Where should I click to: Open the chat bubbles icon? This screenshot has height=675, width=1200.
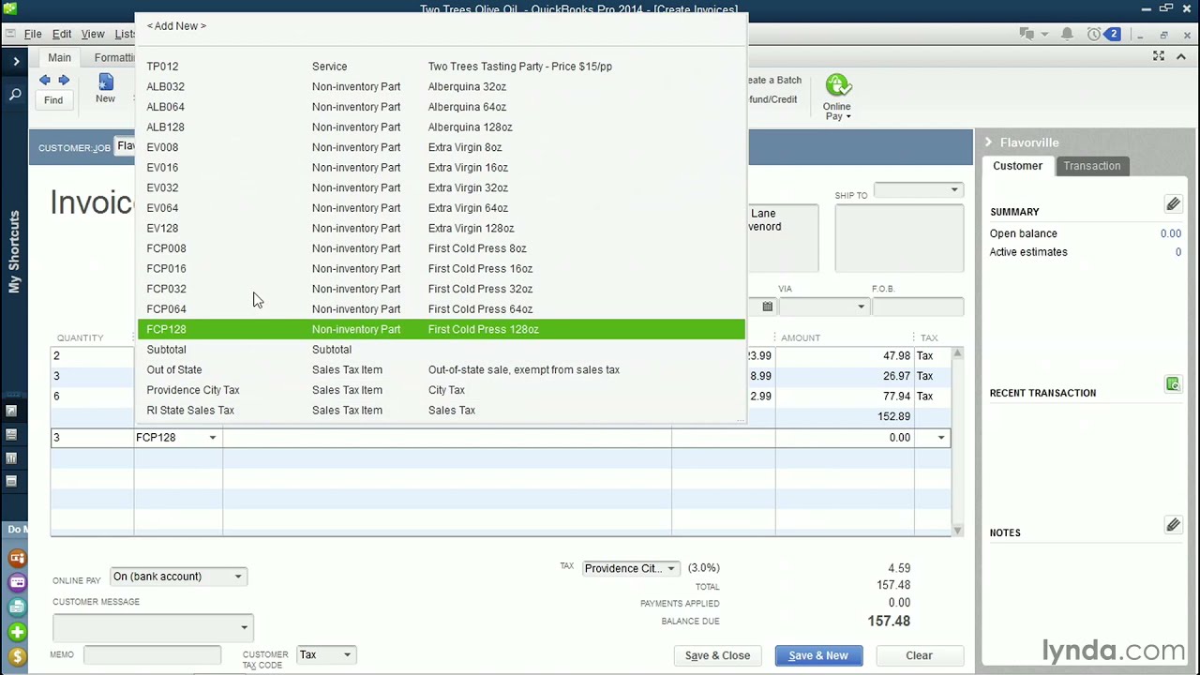(1027, 35)
